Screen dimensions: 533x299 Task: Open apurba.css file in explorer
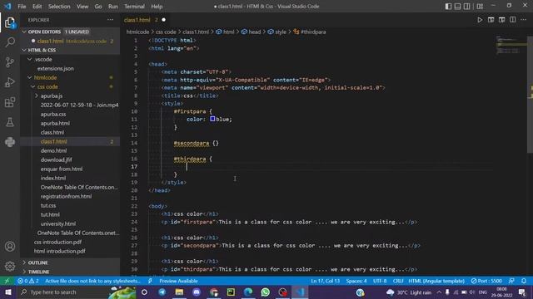(53, 115)
